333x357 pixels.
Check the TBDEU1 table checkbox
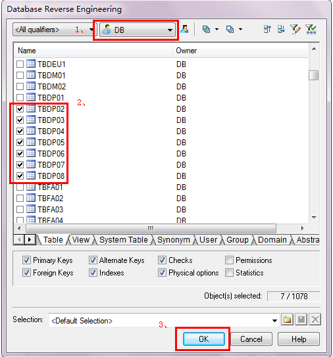[x=20, y=64]
